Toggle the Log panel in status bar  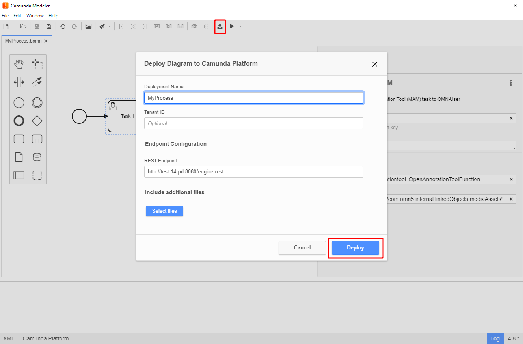coord(495,338)
